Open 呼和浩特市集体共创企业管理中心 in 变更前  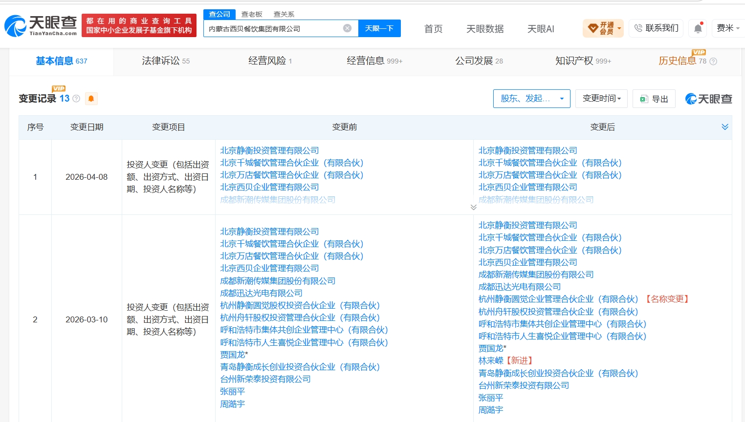click(304, 330)
